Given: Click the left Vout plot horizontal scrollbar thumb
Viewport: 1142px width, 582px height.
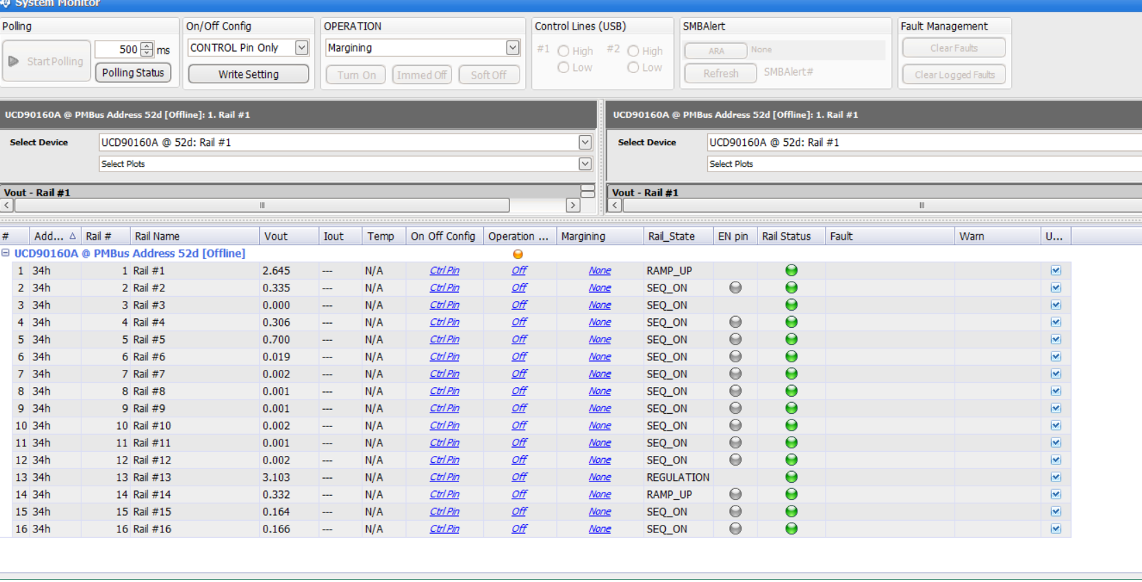Looking at the screenshot, I should pos(262,205).
